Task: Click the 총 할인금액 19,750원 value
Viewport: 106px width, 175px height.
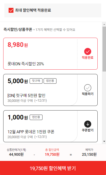Action: click(x=52, y=154)
